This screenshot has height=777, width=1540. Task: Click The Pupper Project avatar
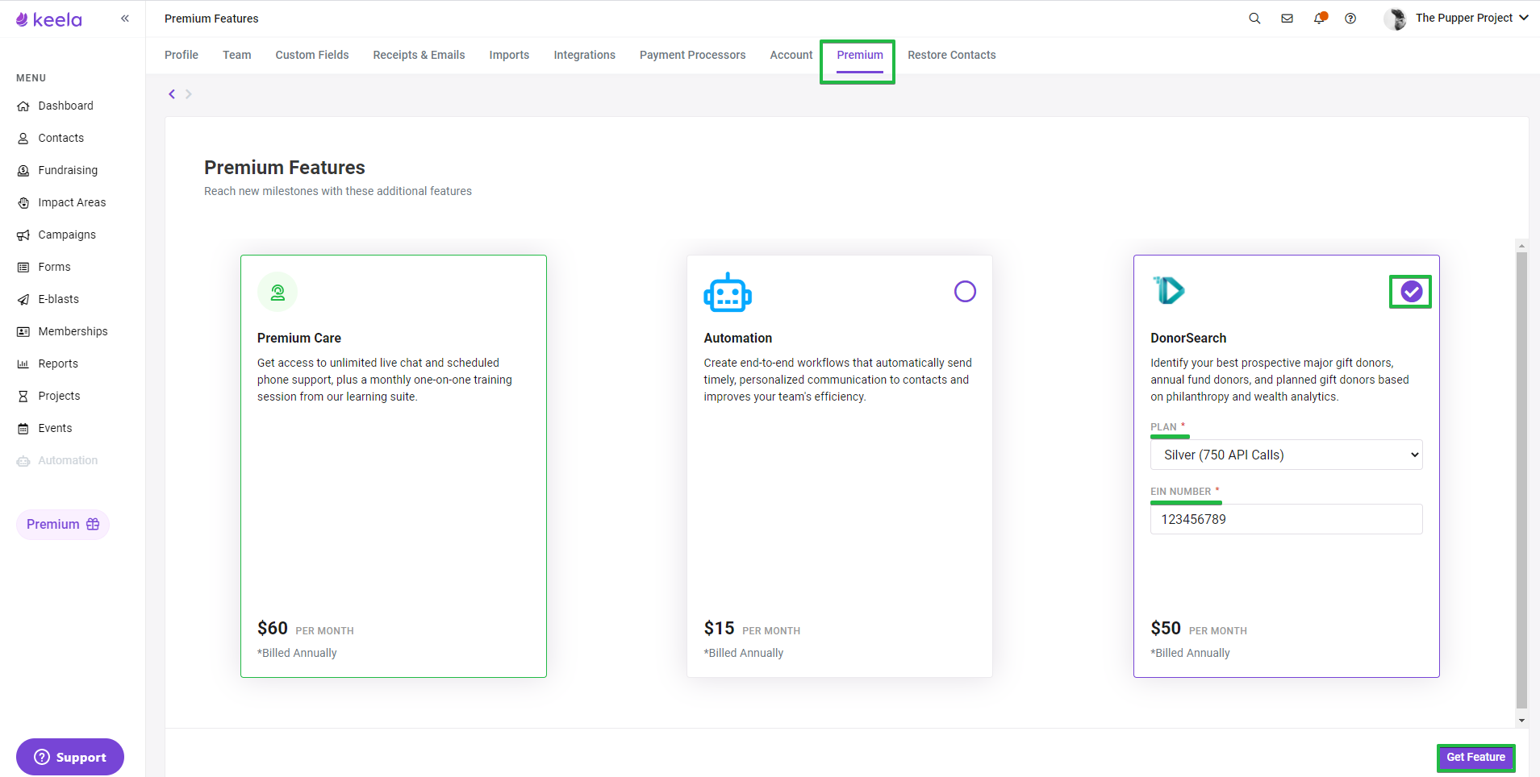(1395, 18)
